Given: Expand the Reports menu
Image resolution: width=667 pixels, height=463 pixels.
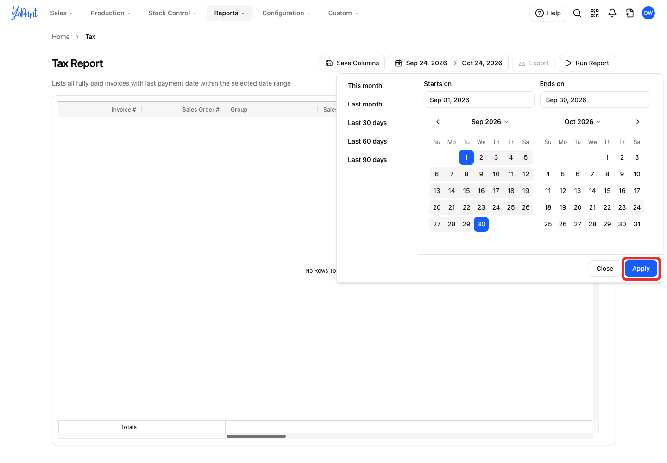Looking at the screenshot, I should click(x=230, y=13).
